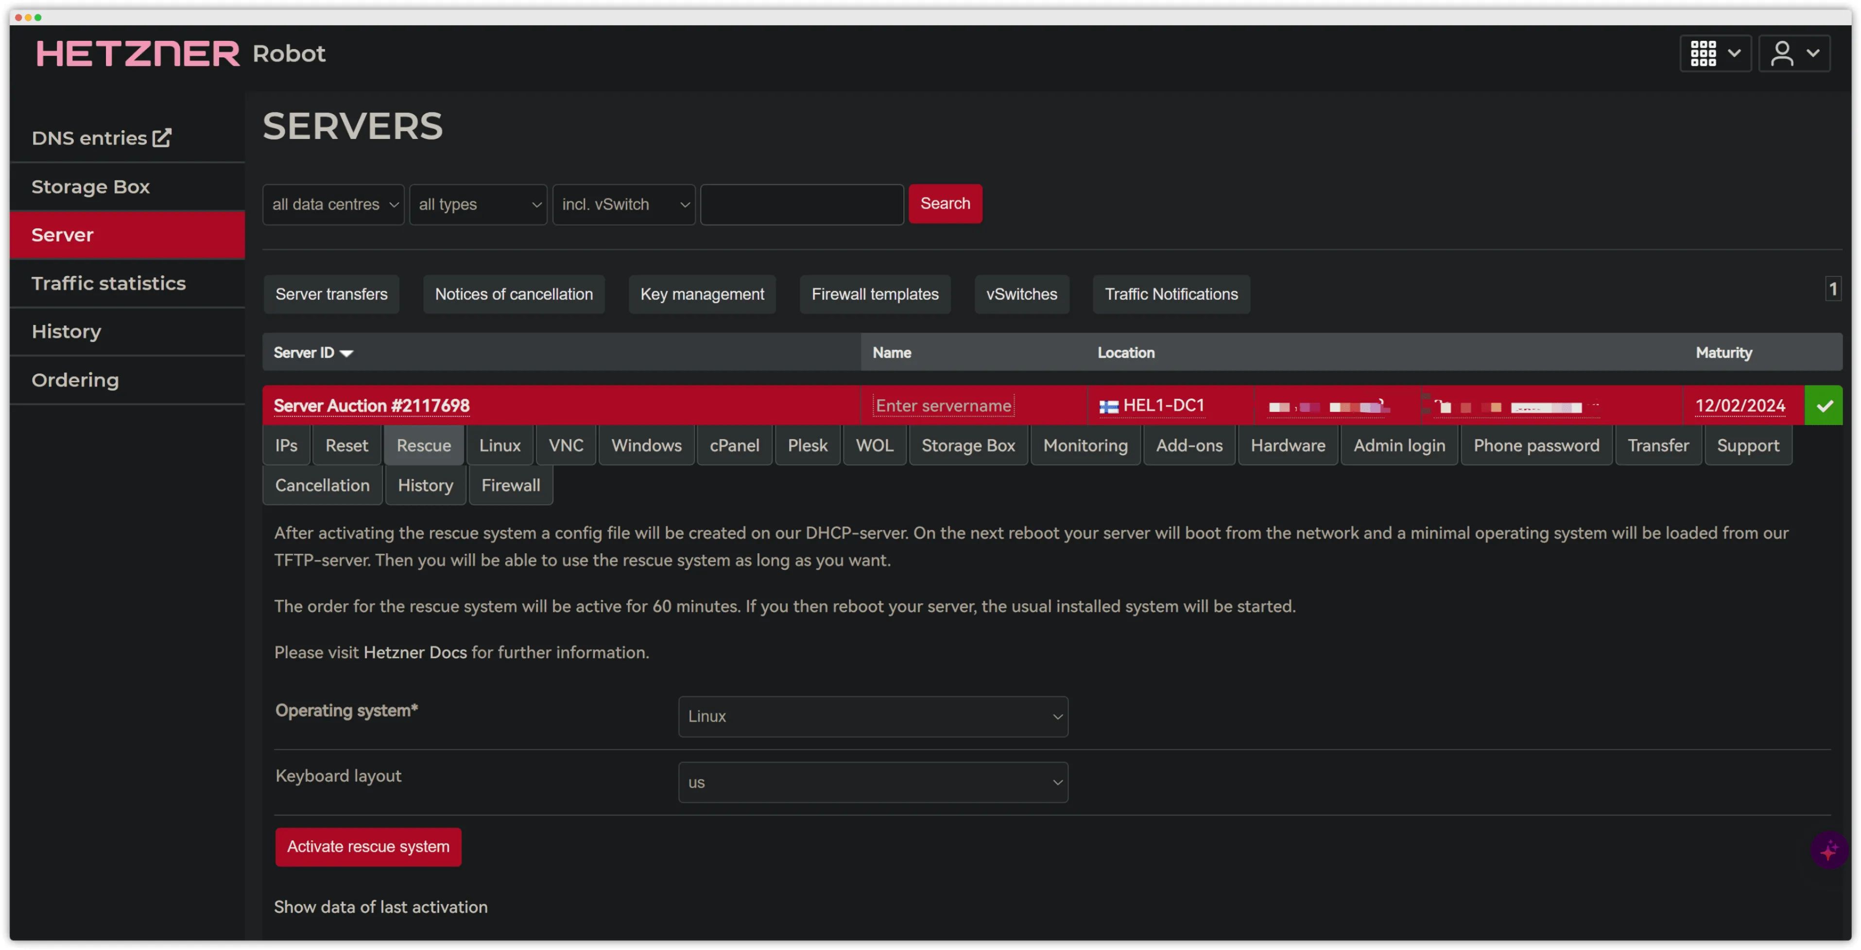Expand the incl. vSwitch dropdown

click(623, 204)
